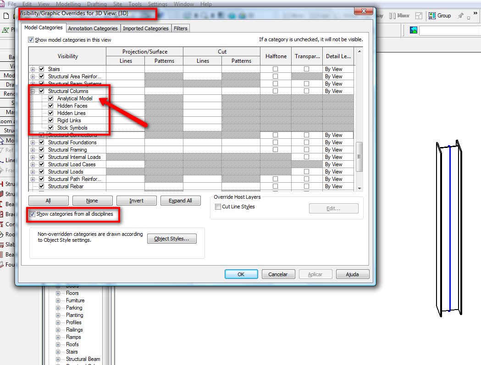The width and height of the screenshot is (481, 365).
Task: Expand the Structural Foundations category
Action: [x=33, y=142]
